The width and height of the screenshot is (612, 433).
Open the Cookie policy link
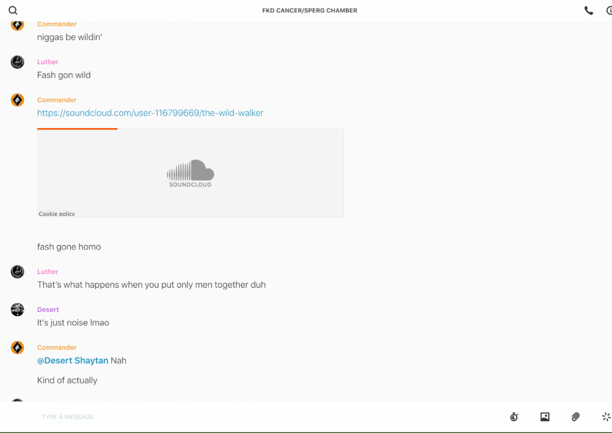[57, 214]
